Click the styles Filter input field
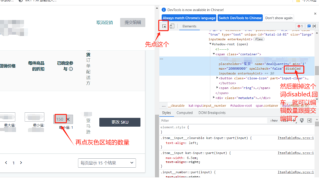The image size is (319, 178). [213, 121]
